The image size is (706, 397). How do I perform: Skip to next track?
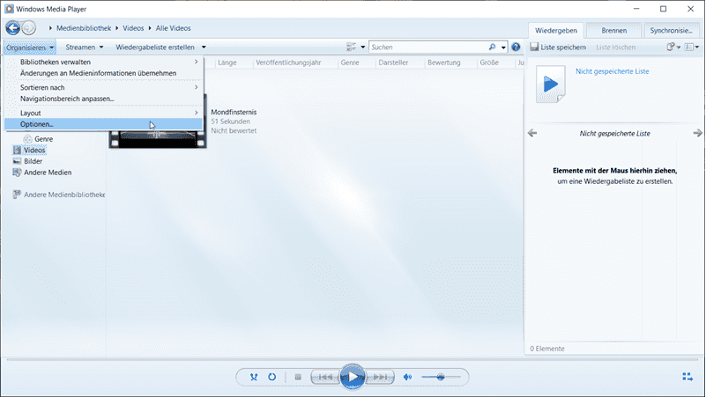coord(380,377)
